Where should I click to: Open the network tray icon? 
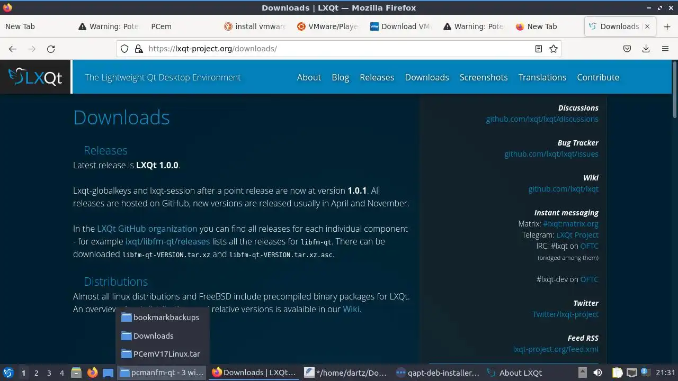coord(631,373)
